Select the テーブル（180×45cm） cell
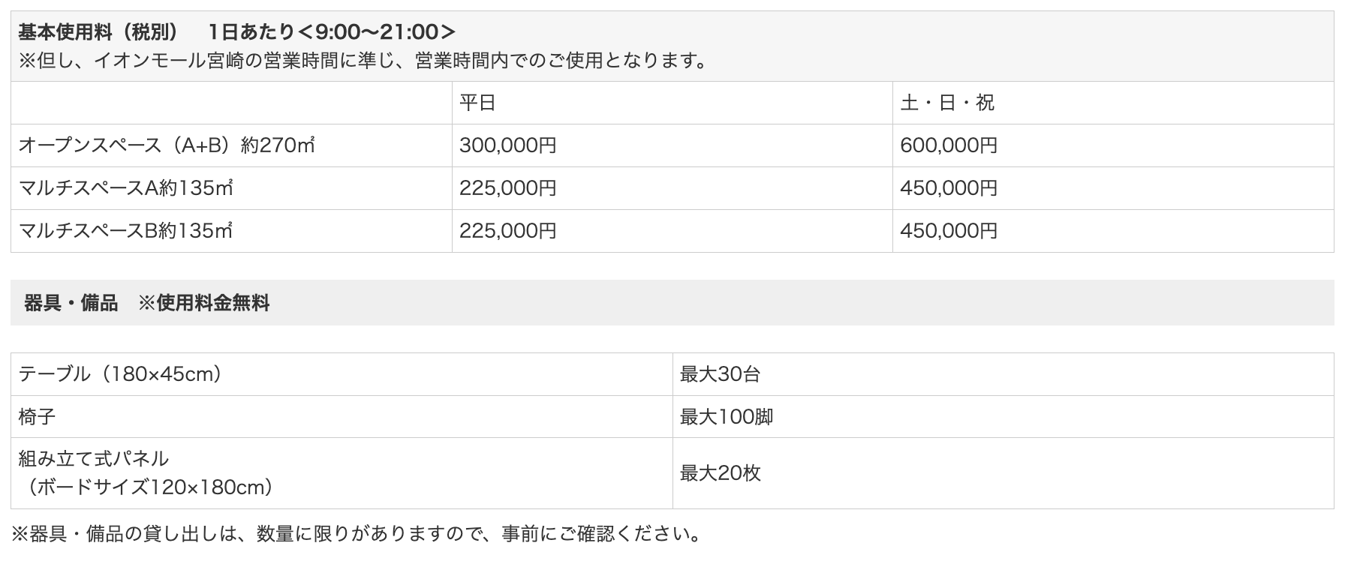1345x561 pixels. (x=120, y=373)
